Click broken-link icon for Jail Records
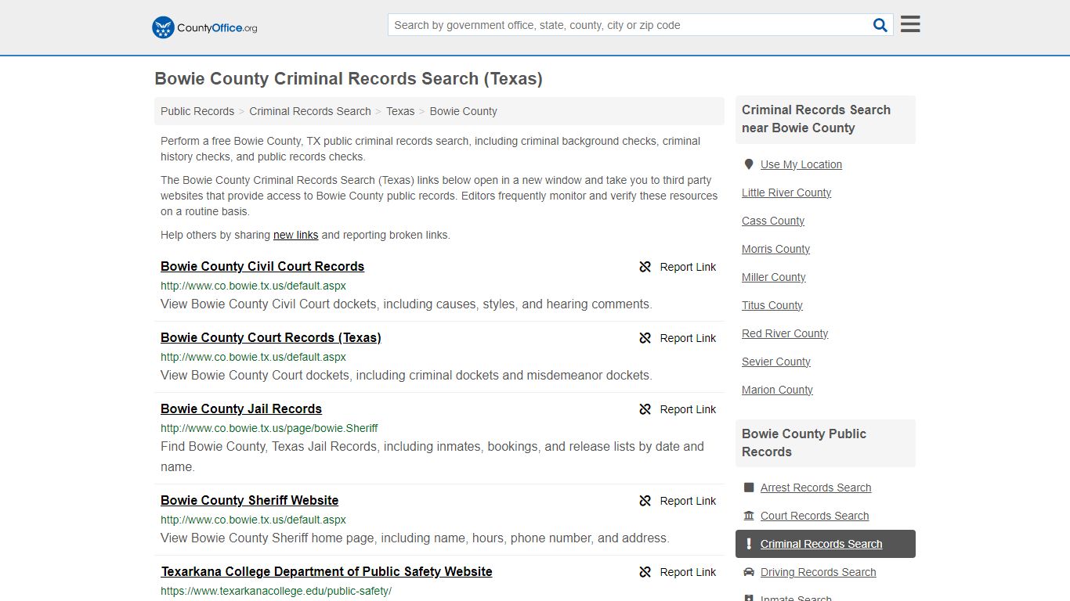Image resolution: width=1070 pixels, height=601 pixels. coord(645,409)
